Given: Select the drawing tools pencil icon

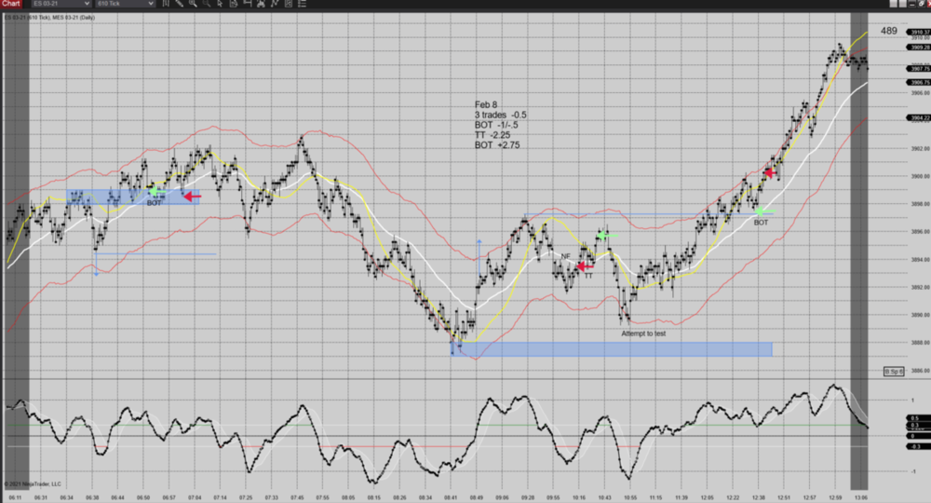Looking at the screenshot, I should (180, 4).
